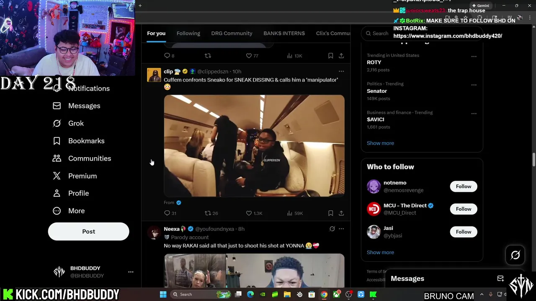Follow MCU - The Direct
Viewport: 536px width, 301px height.
click(x=464, y=209)
